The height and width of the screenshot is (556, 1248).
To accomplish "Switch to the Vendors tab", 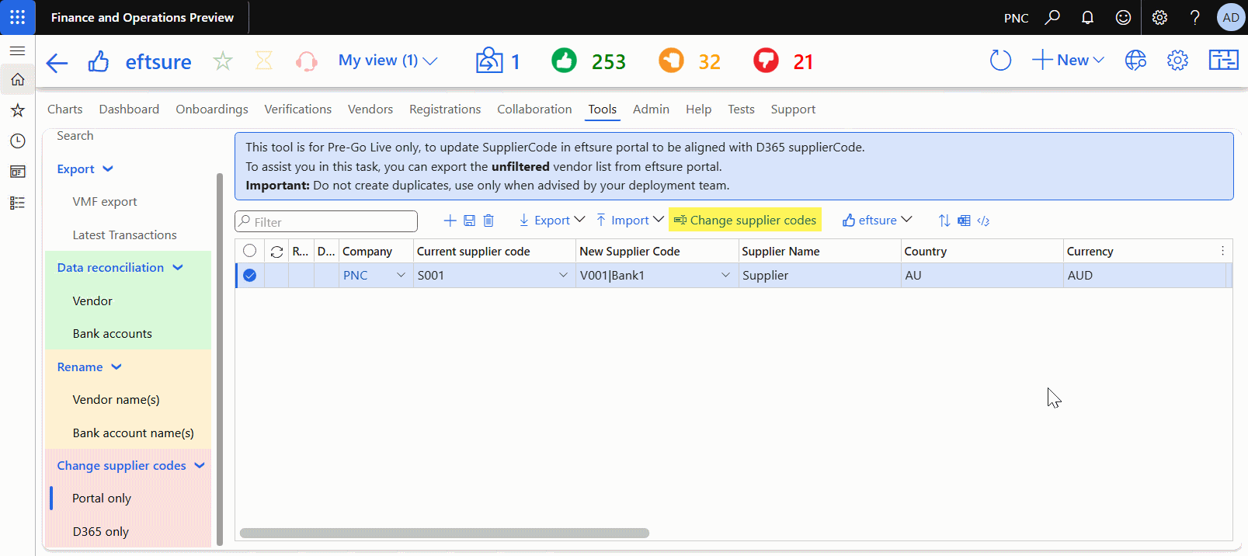I will (370, 109).
